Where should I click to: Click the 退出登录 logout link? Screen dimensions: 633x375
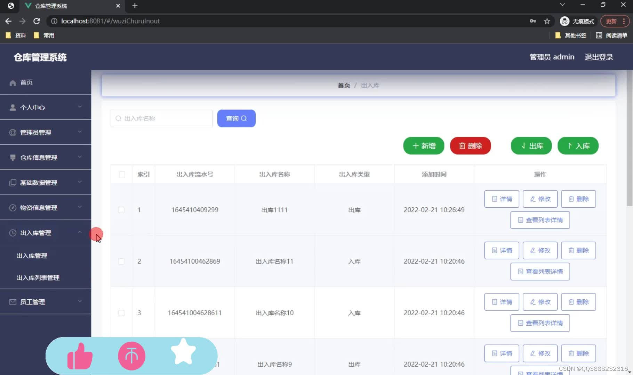(599, 57)
